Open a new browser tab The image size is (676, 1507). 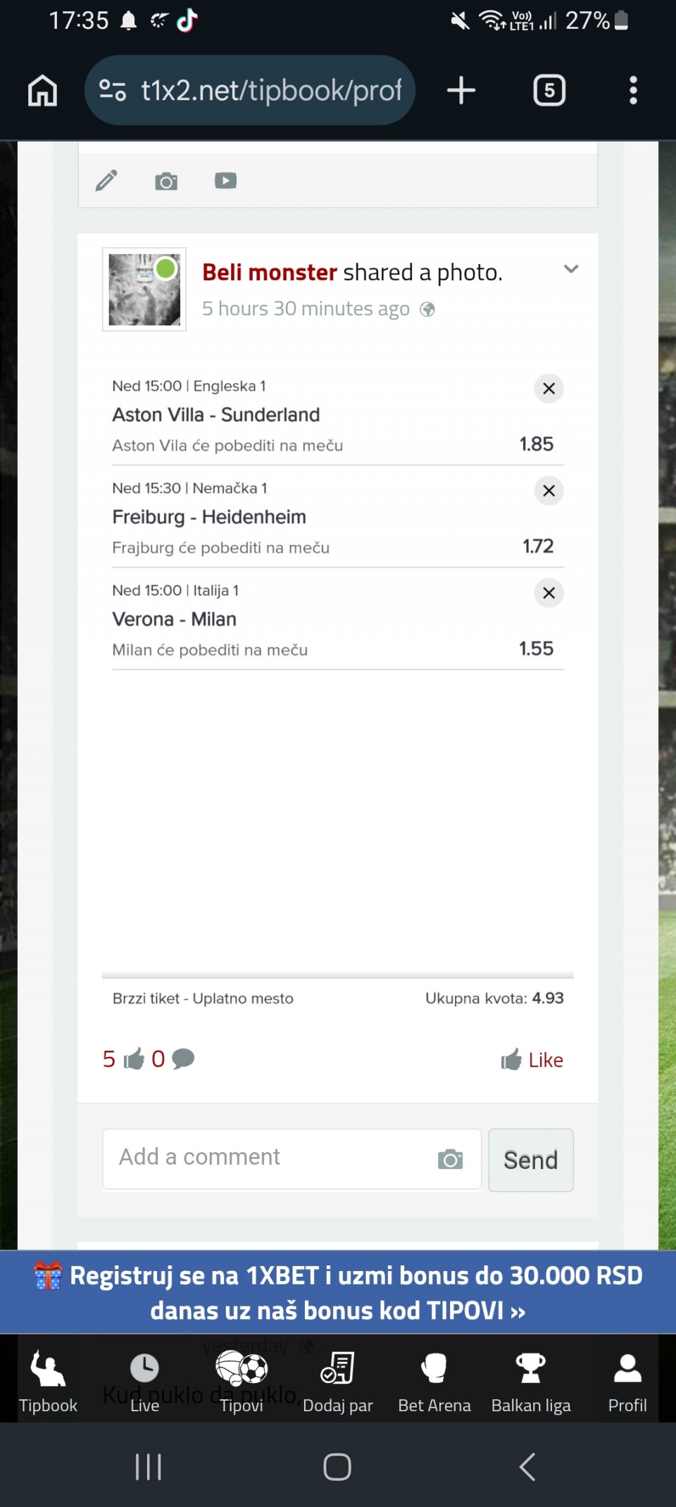pos(461,91)
